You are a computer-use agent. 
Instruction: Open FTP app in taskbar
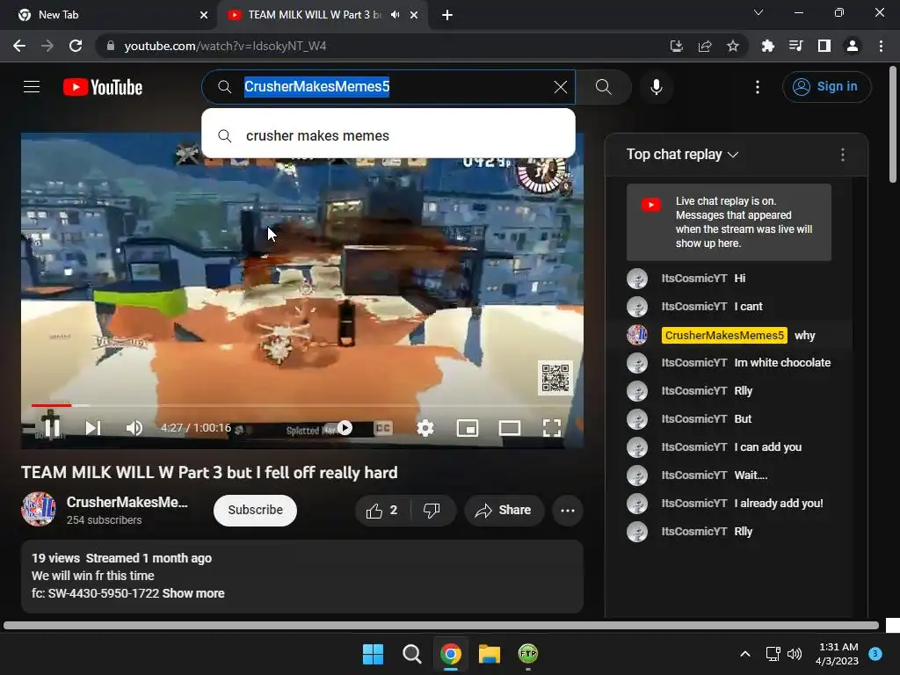pos(528,654)
